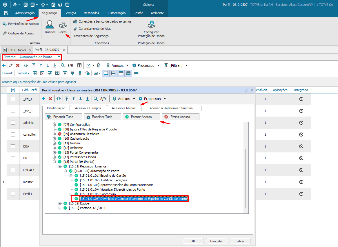Viewport: 338px width, 247px height.
Task: Open the Usuários icon in Segurança ribbon
Action: click(x=49, y=27)
